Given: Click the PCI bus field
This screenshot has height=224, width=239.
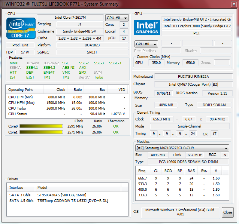Looking at the screenshot, I should coord(197,33).
